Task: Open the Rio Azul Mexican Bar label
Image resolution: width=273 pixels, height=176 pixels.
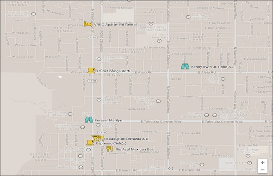Action: click(134, 149)
